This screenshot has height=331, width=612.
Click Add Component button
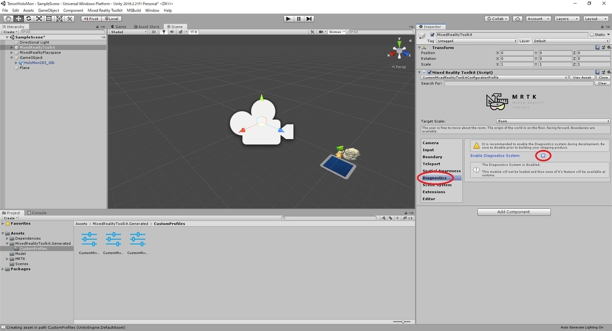(514, 212)
